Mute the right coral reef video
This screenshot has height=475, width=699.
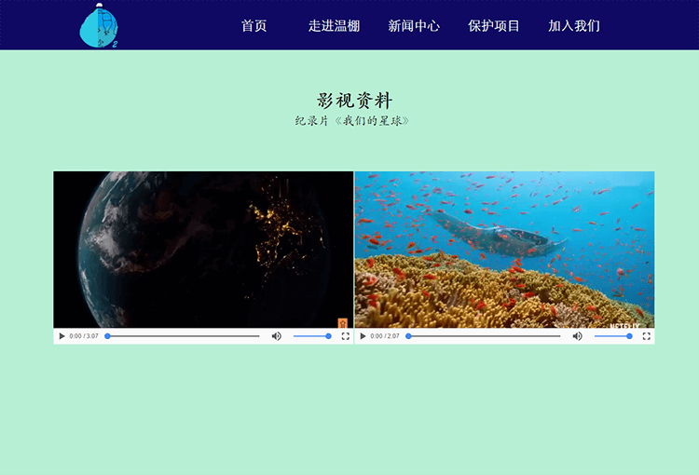(x=577, y=336)
